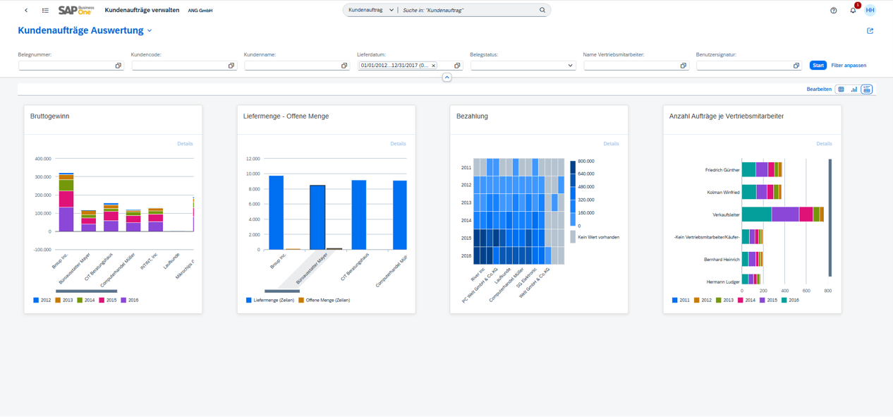Open the help question mark icon
893x417 pixels.
pos(834,11)
